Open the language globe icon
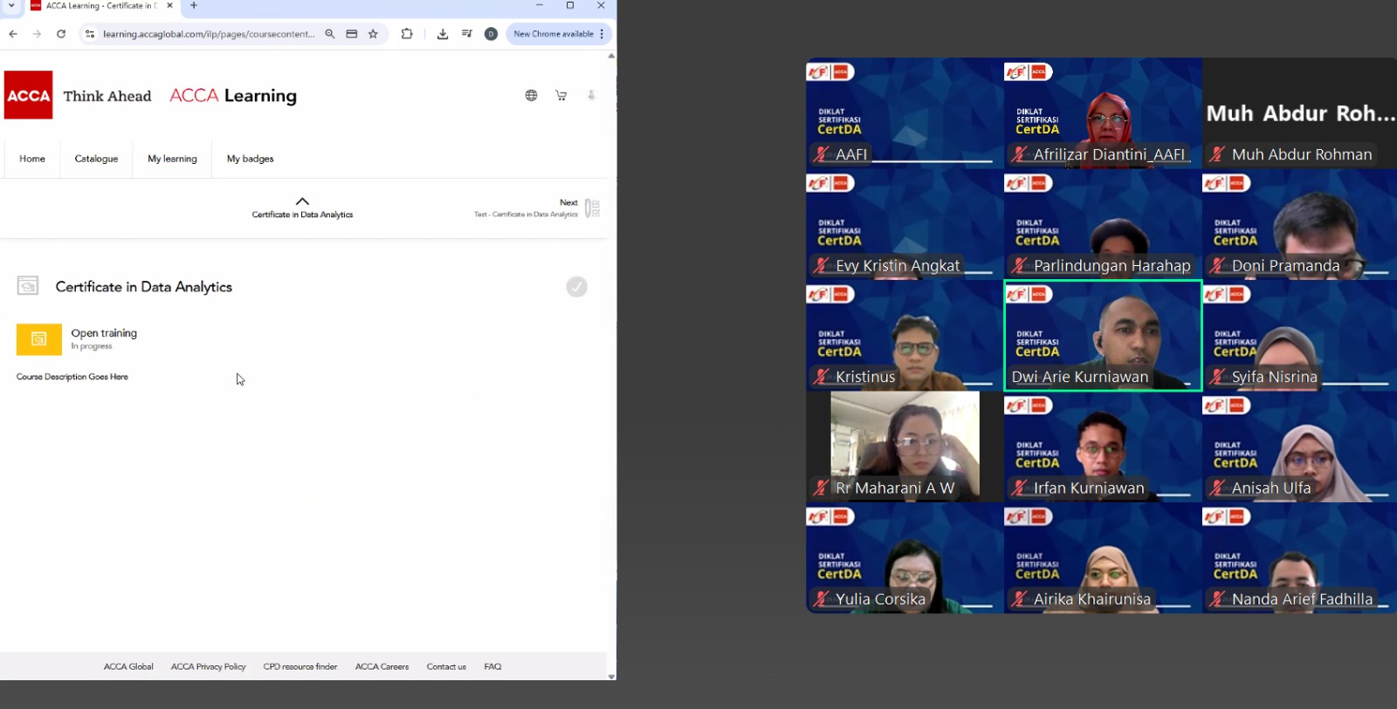The height and width of the screenshot is (709, 1397). (x=531, y=95)
